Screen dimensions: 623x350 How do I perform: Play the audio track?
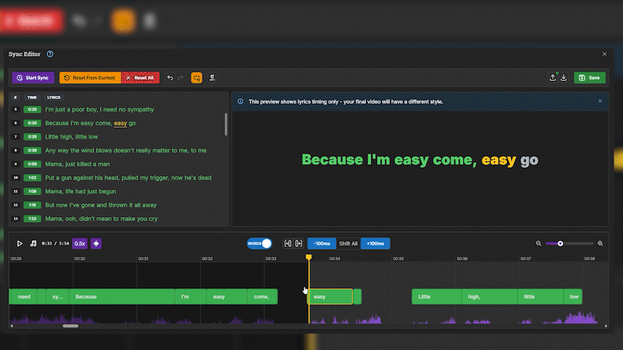click(19, 244)
